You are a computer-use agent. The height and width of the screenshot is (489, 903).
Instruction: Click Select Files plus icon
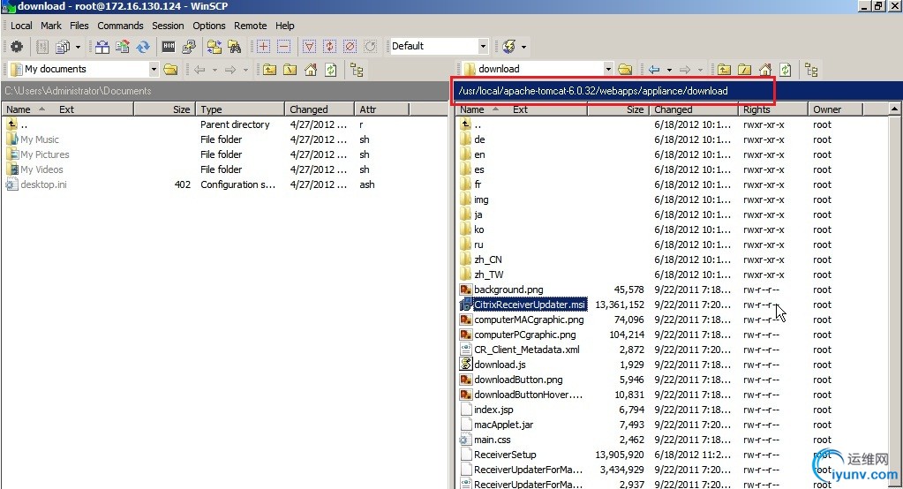[x=263, y=47]
